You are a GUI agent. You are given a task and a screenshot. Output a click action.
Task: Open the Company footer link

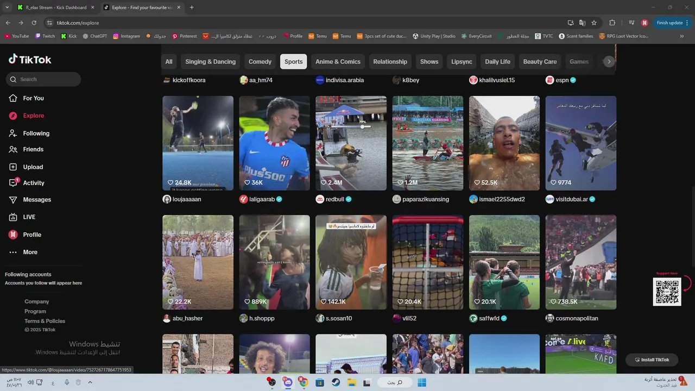click(37, 302)
